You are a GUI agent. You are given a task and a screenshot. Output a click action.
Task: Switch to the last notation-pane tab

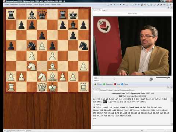click(132, 90)
